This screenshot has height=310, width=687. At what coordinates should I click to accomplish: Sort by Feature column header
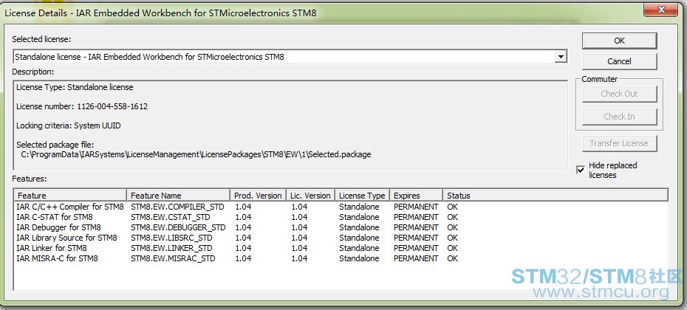click(70, 196)
